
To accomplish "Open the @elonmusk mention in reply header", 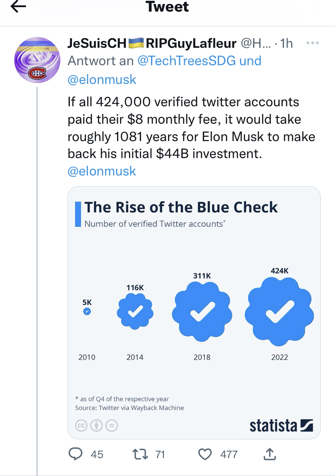I will point(102,80).
